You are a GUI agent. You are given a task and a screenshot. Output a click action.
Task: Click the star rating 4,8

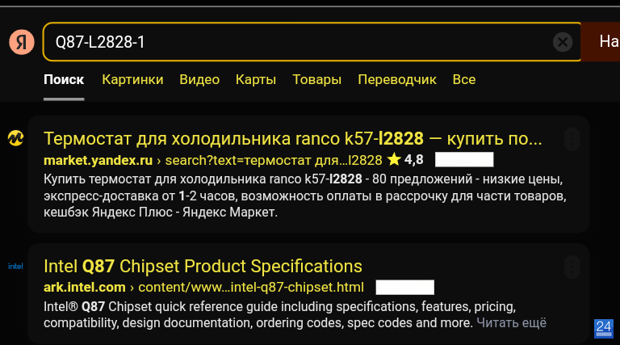[405, 160]
